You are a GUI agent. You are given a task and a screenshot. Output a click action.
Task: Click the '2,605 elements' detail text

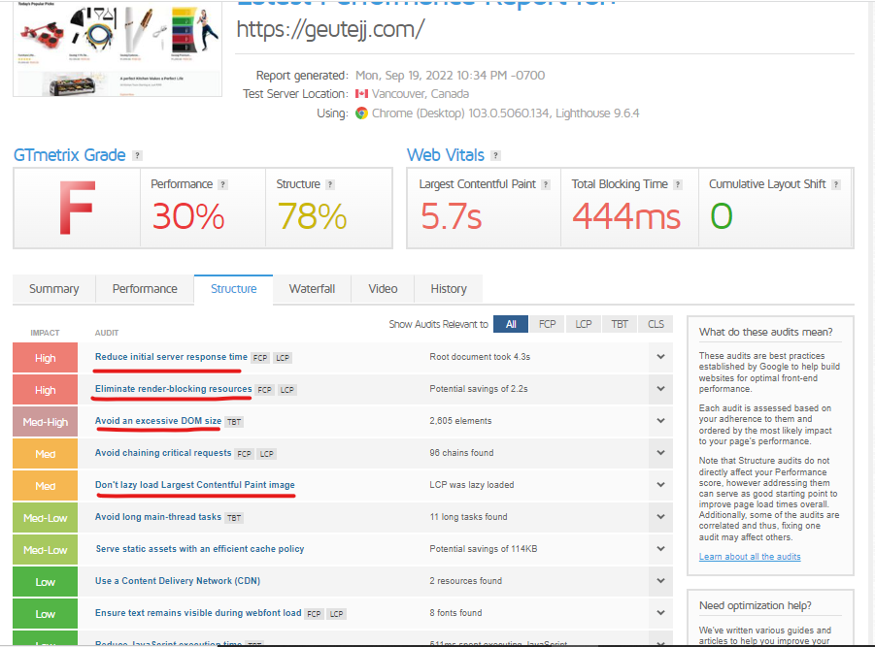(460, 421)
